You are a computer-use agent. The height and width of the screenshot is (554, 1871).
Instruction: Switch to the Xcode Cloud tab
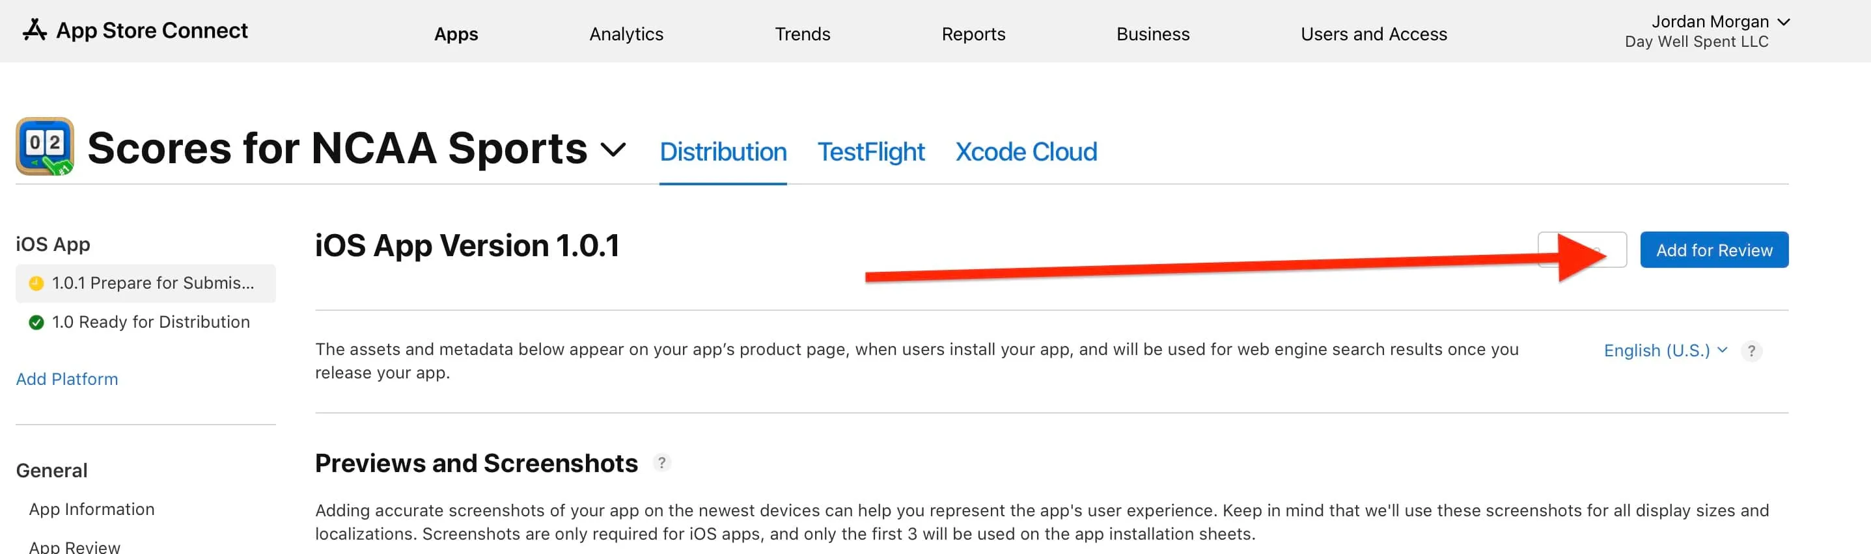click(1025, 152)
